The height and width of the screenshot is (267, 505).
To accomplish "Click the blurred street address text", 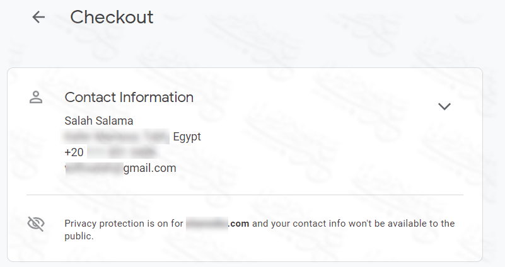I will [117, 137].
